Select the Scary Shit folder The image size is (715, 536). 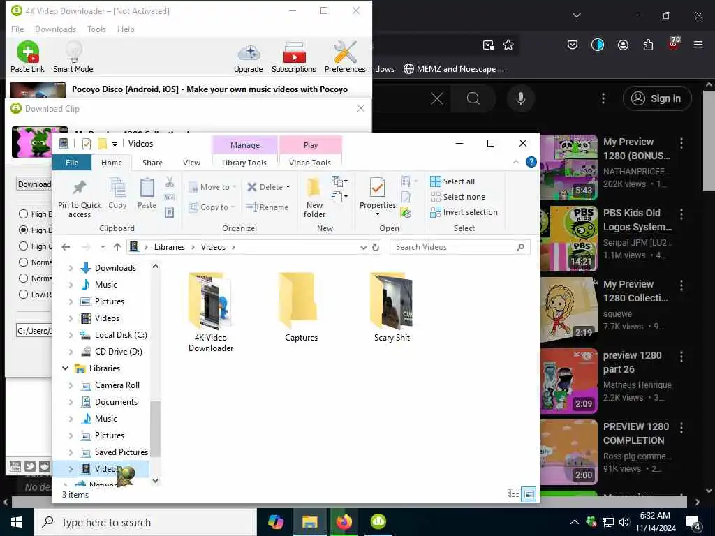pyautogui.click(x=392, y=308)
